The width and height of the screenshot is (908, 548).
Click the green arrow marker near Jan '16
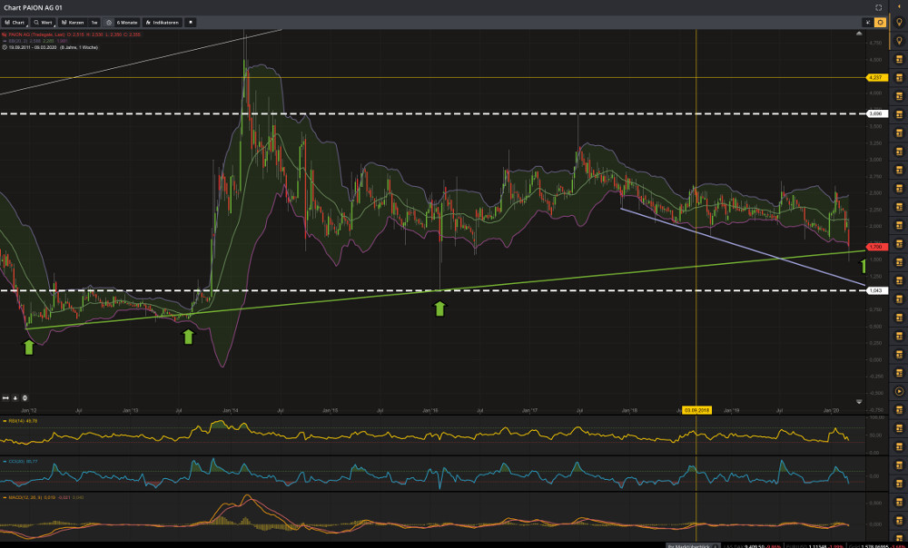click(x=439, y=308)
